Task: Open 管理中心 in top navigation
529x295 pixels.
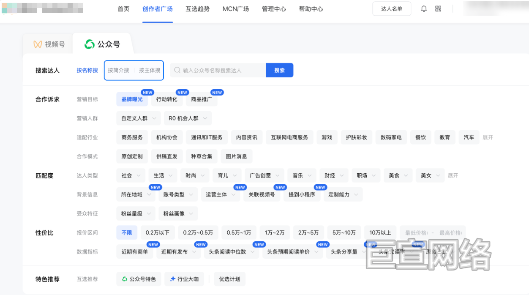Action: click(x=274, y=9)
